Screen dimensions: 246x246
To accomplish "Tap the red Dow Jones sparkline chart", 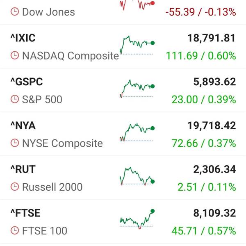I will [137, 5].
